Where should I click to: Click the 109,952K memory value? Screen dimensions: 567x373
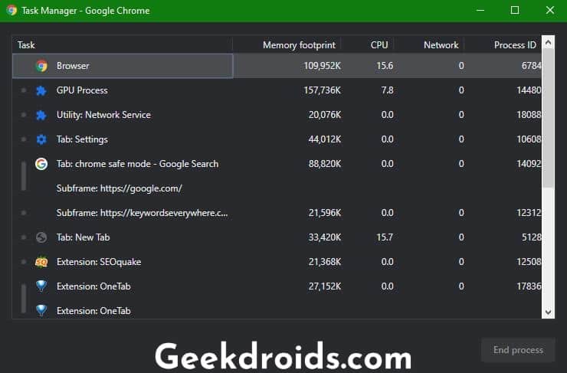[x=322, y=66]
